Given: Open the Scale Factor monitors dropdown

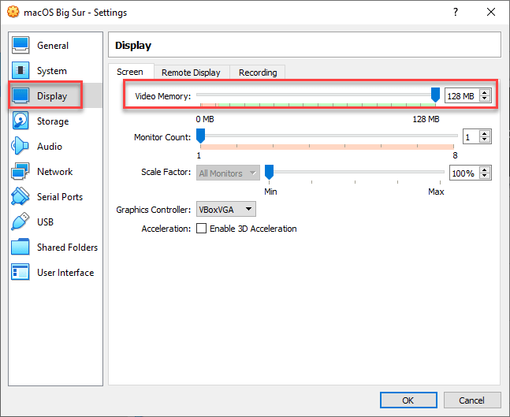Looking at the screenshot, I should pos(229,173).
